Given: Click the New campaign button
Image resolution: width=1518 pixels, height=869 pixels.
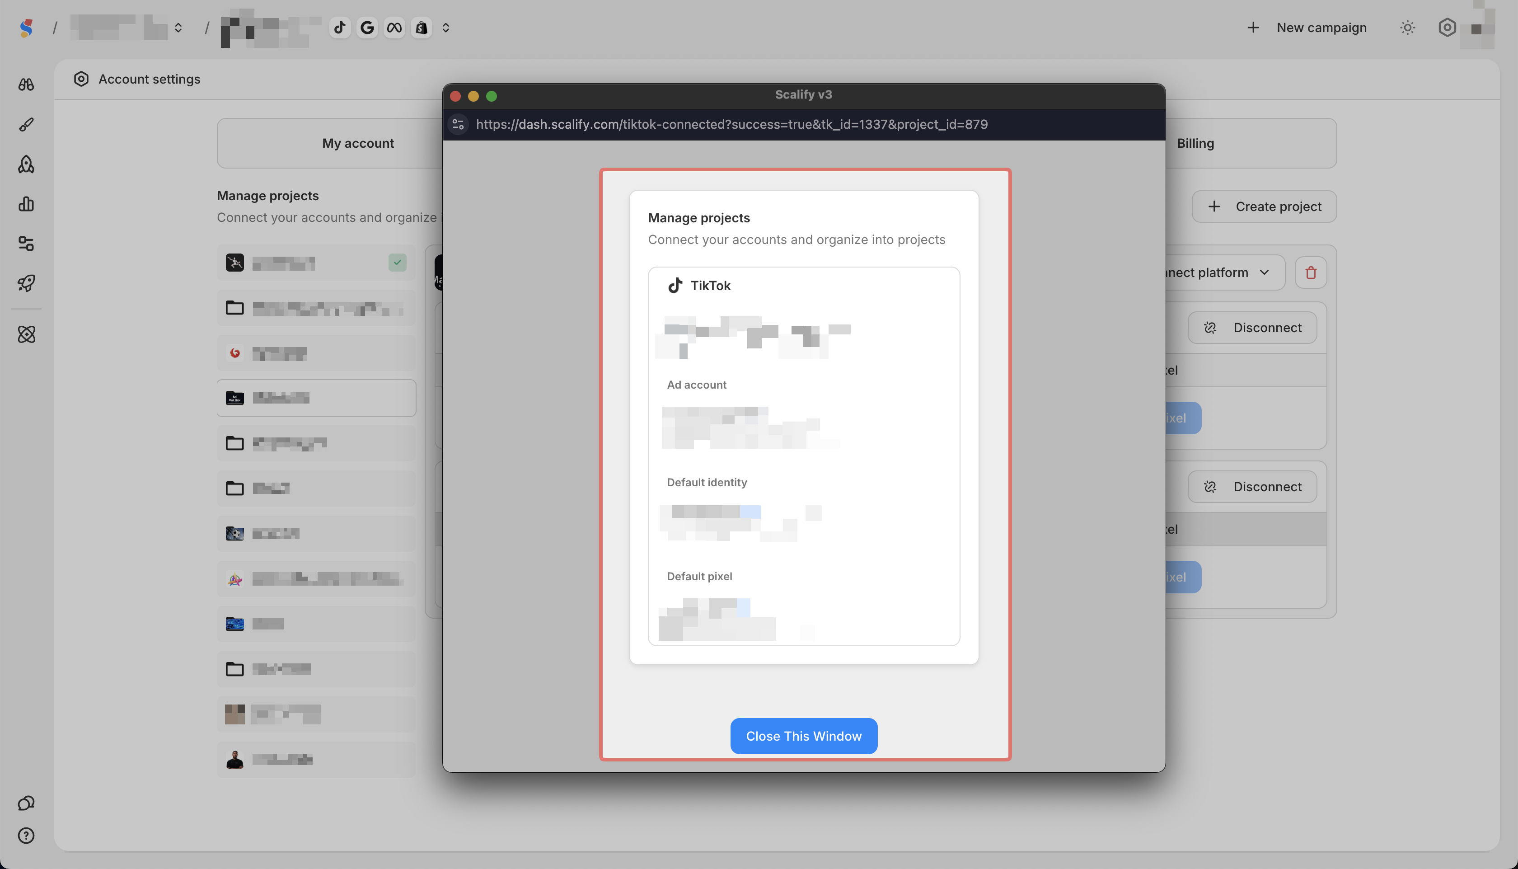Looking at the screenshot, I should 1307,28.
